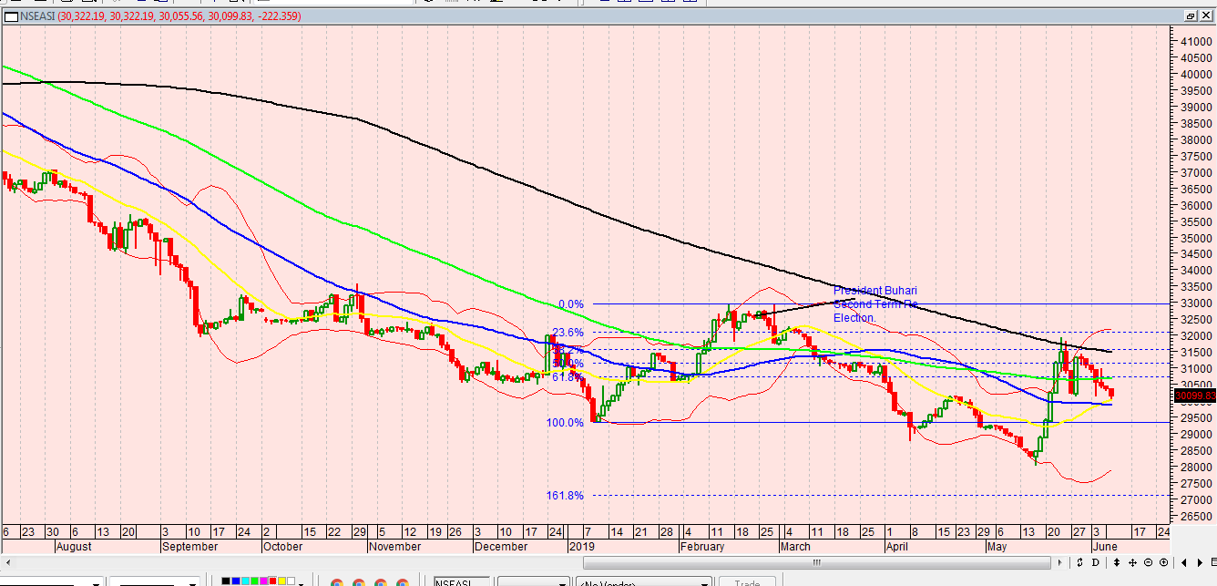
Task: Go to next security with right triangle
Action: (1199, 562)
